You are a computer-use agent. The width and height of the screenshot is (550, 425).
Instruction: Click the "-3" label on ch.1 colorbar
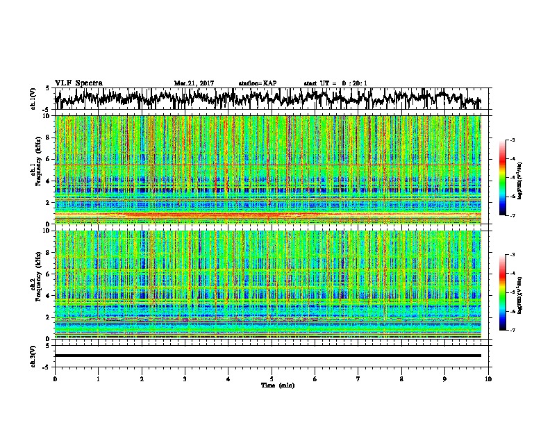(x=512, y=140)
